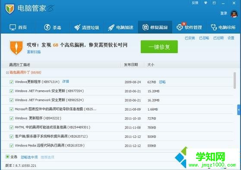The height and width of the screenshot is (170, 241).
Task: Select the 修复漏洞 tab
Action: 155,27
